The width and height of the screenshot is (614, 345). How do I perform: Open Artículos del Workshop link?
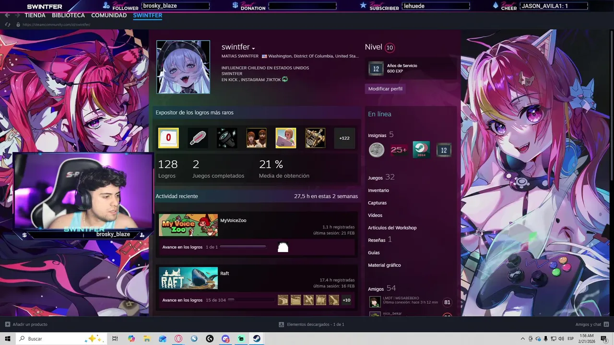[x=392, y=228]
